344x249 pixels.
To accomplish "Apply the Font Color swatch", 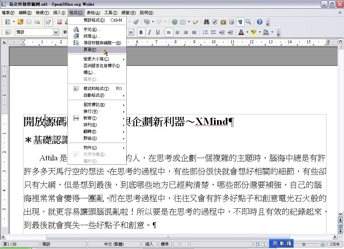I will [241, 32].
